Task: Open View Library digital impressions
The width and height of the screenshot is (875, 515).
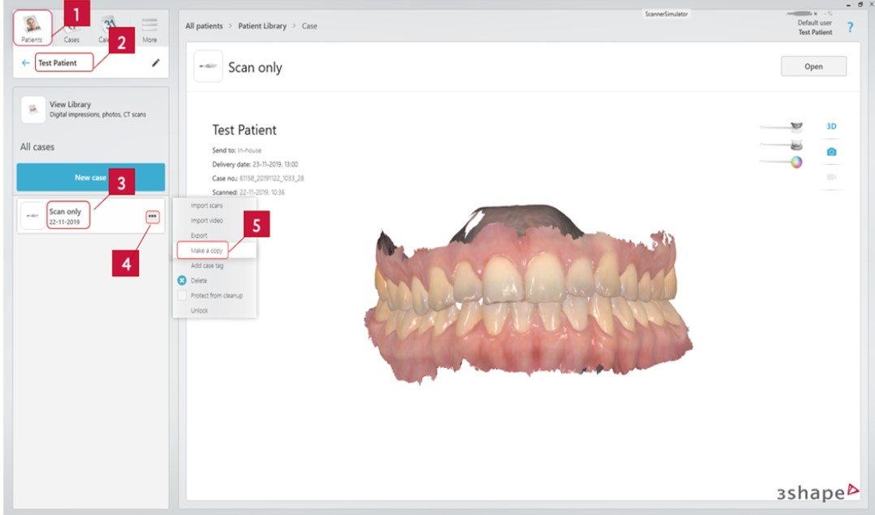Action: point(90,110)
